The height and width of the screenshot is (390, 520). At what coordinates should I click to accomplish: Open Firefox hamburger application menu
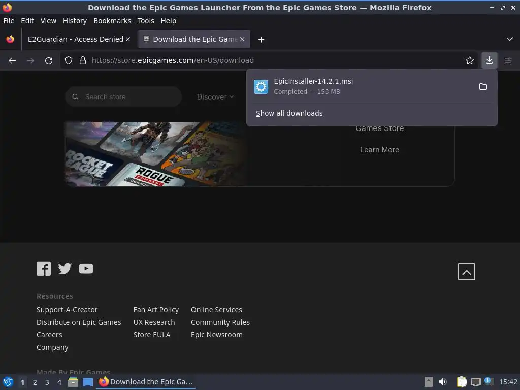[508, 60]
